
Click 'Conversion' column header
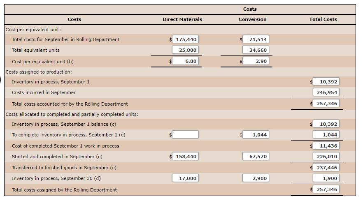(x=253, y=19)
